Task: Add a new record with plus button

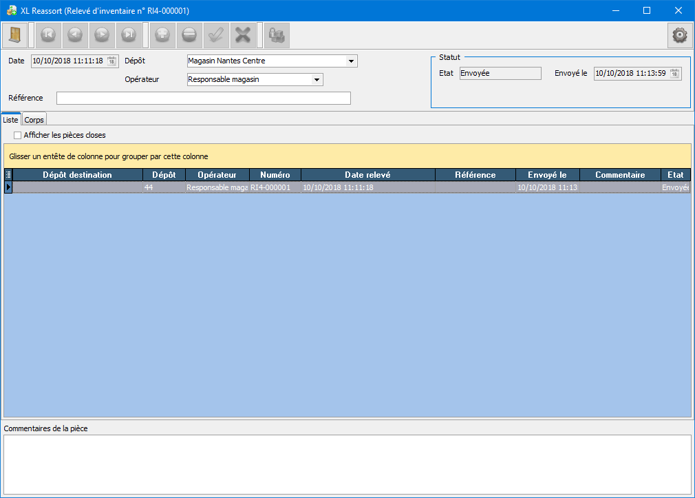Action: tap(162, 34)
